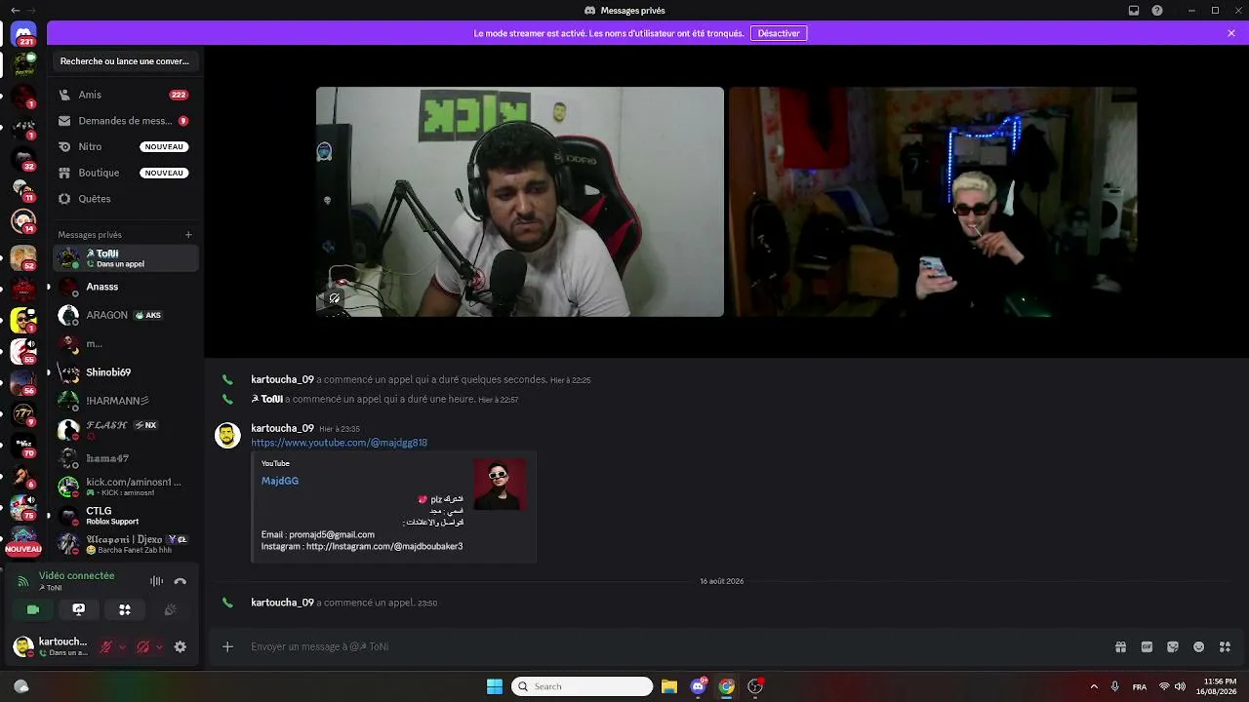The height and width of the screenshot is (702, 1249).
Task: Select the right webcam video tile
Action: click(933, 202)
